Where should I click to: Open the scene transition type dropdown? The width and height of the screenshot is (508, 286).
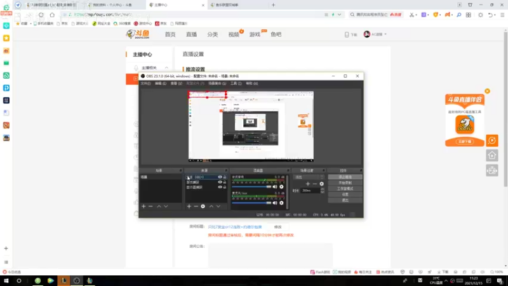pos(309,177)
